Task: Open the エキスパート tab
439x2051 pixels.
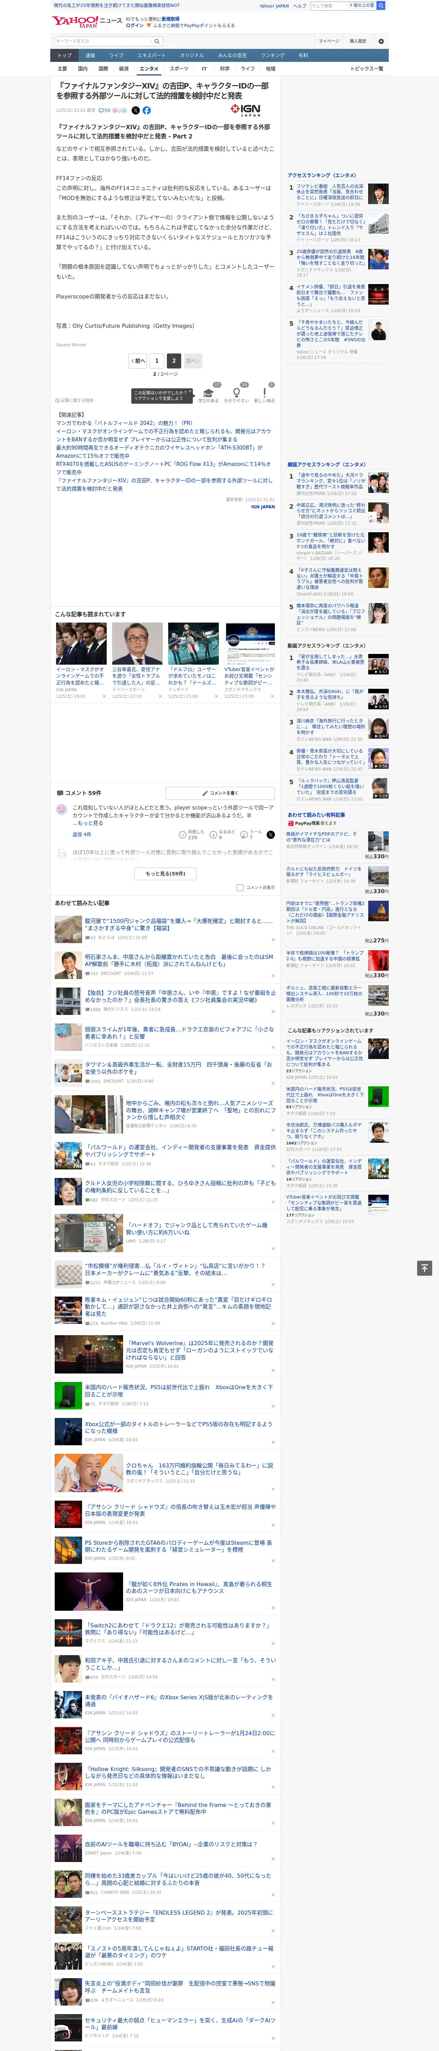Action: pyautogui.click(x=151, y=56)
